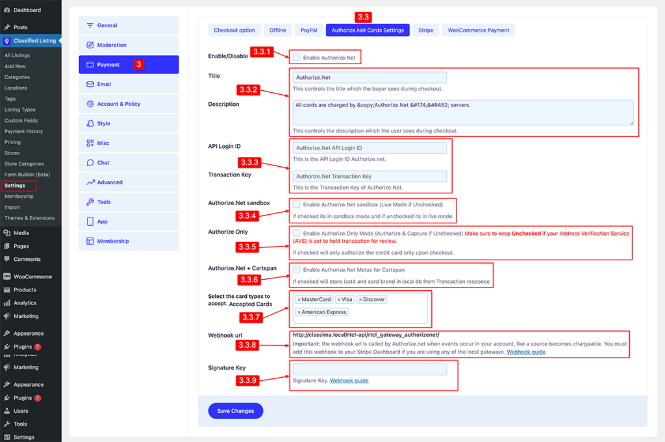Click the Comments bubble icon
This screenshot has width=665, height=442.
point(6,259)
